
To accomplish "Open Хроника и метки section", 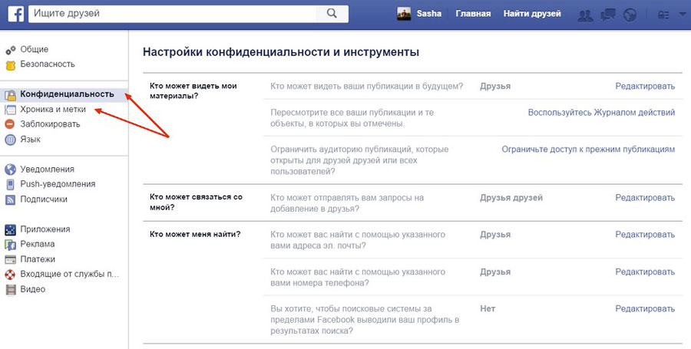I will tap(53, 109).
